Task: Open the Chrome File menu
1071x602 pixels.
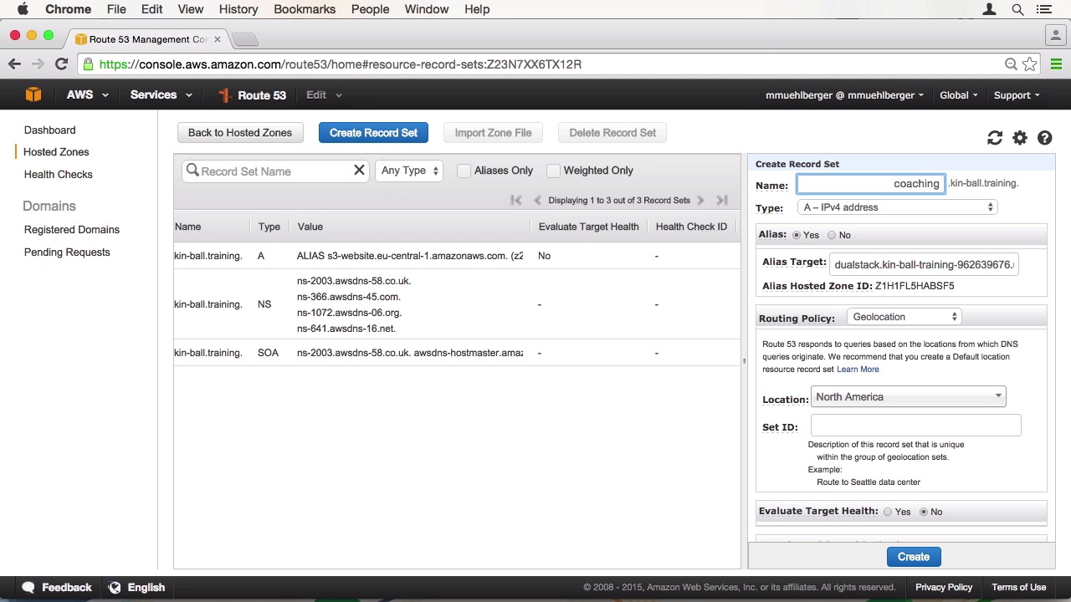Action: coord(116,9)
